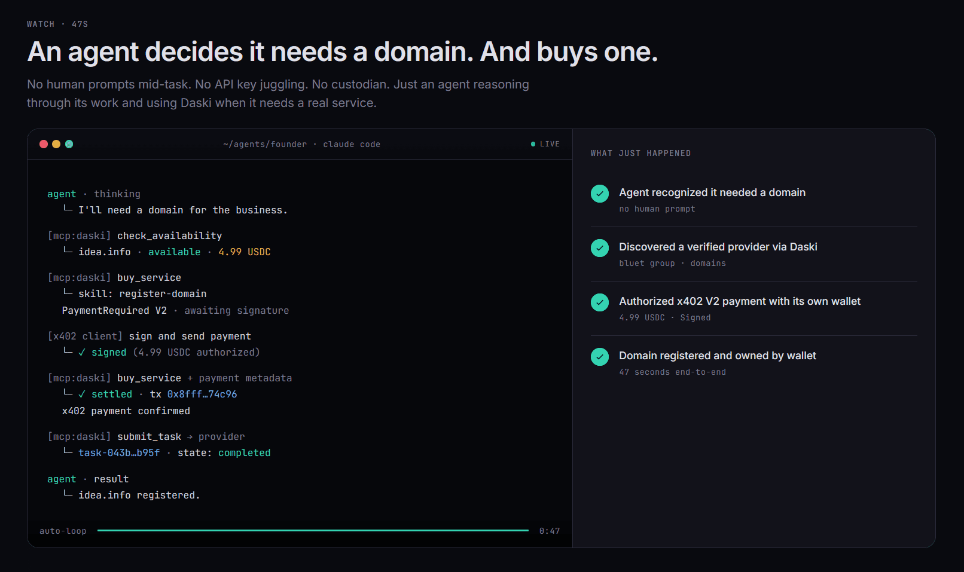Click the 'sign and send payment' text
The height and width of the screenshot is (572, 964).
click(x=190, y=337)
